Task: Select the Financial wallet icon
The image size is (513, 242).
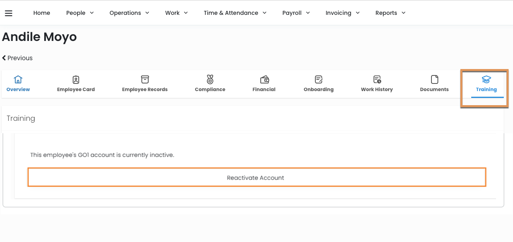Action: pyautogui.click(x=264, y=79)
